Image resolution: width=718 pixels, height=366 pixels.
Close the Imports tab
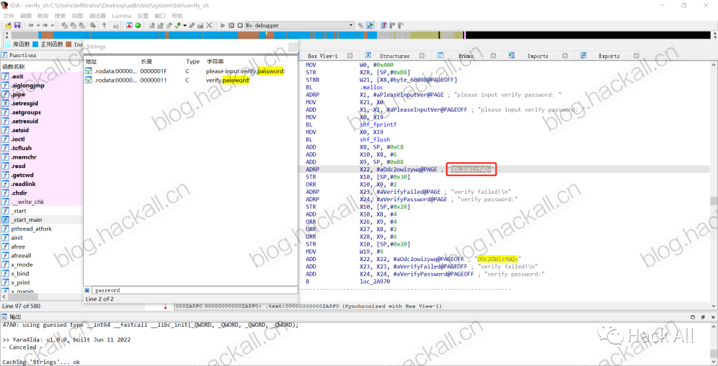click(565, 56)
